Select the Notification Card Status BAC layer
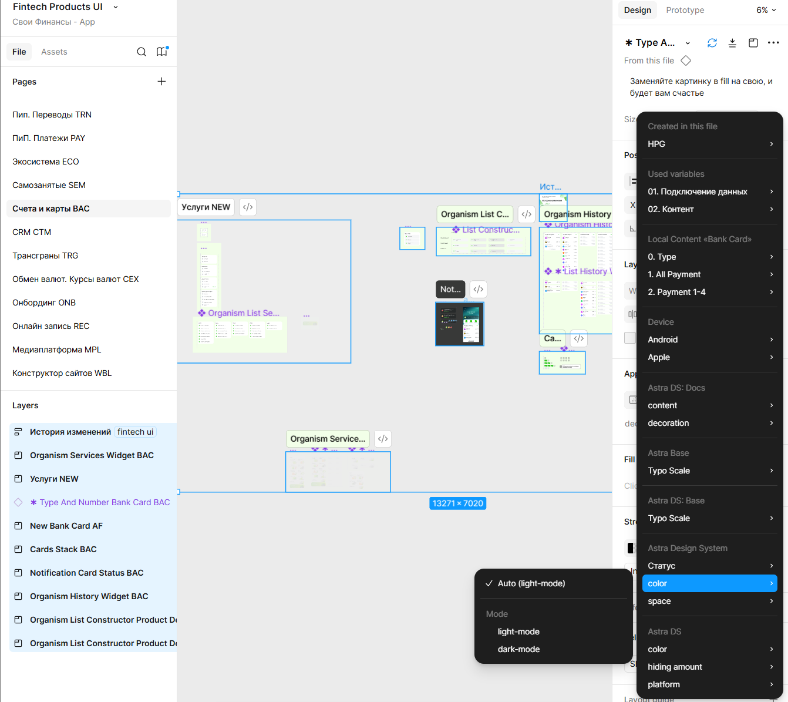 93,573
